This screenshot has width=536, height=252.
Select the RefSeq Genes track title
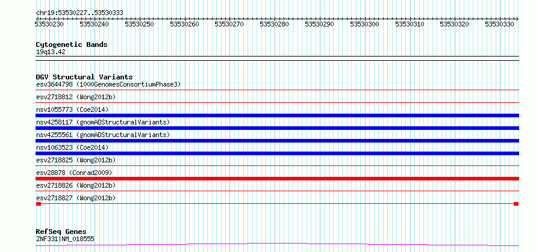(61, 232)
